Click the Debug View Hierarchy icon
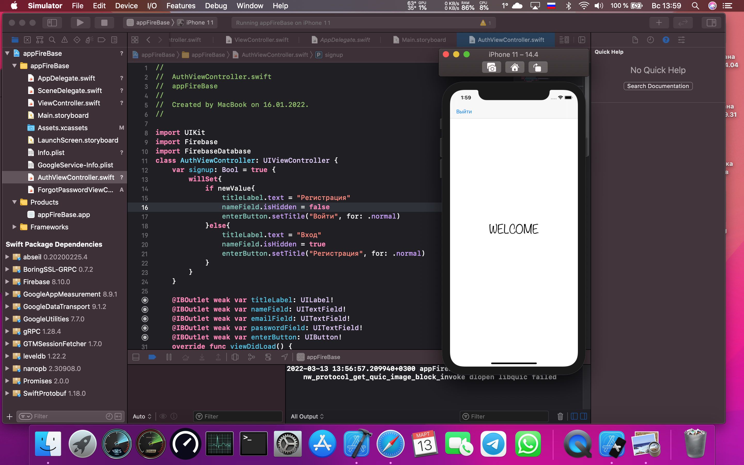 pos(235,357)
